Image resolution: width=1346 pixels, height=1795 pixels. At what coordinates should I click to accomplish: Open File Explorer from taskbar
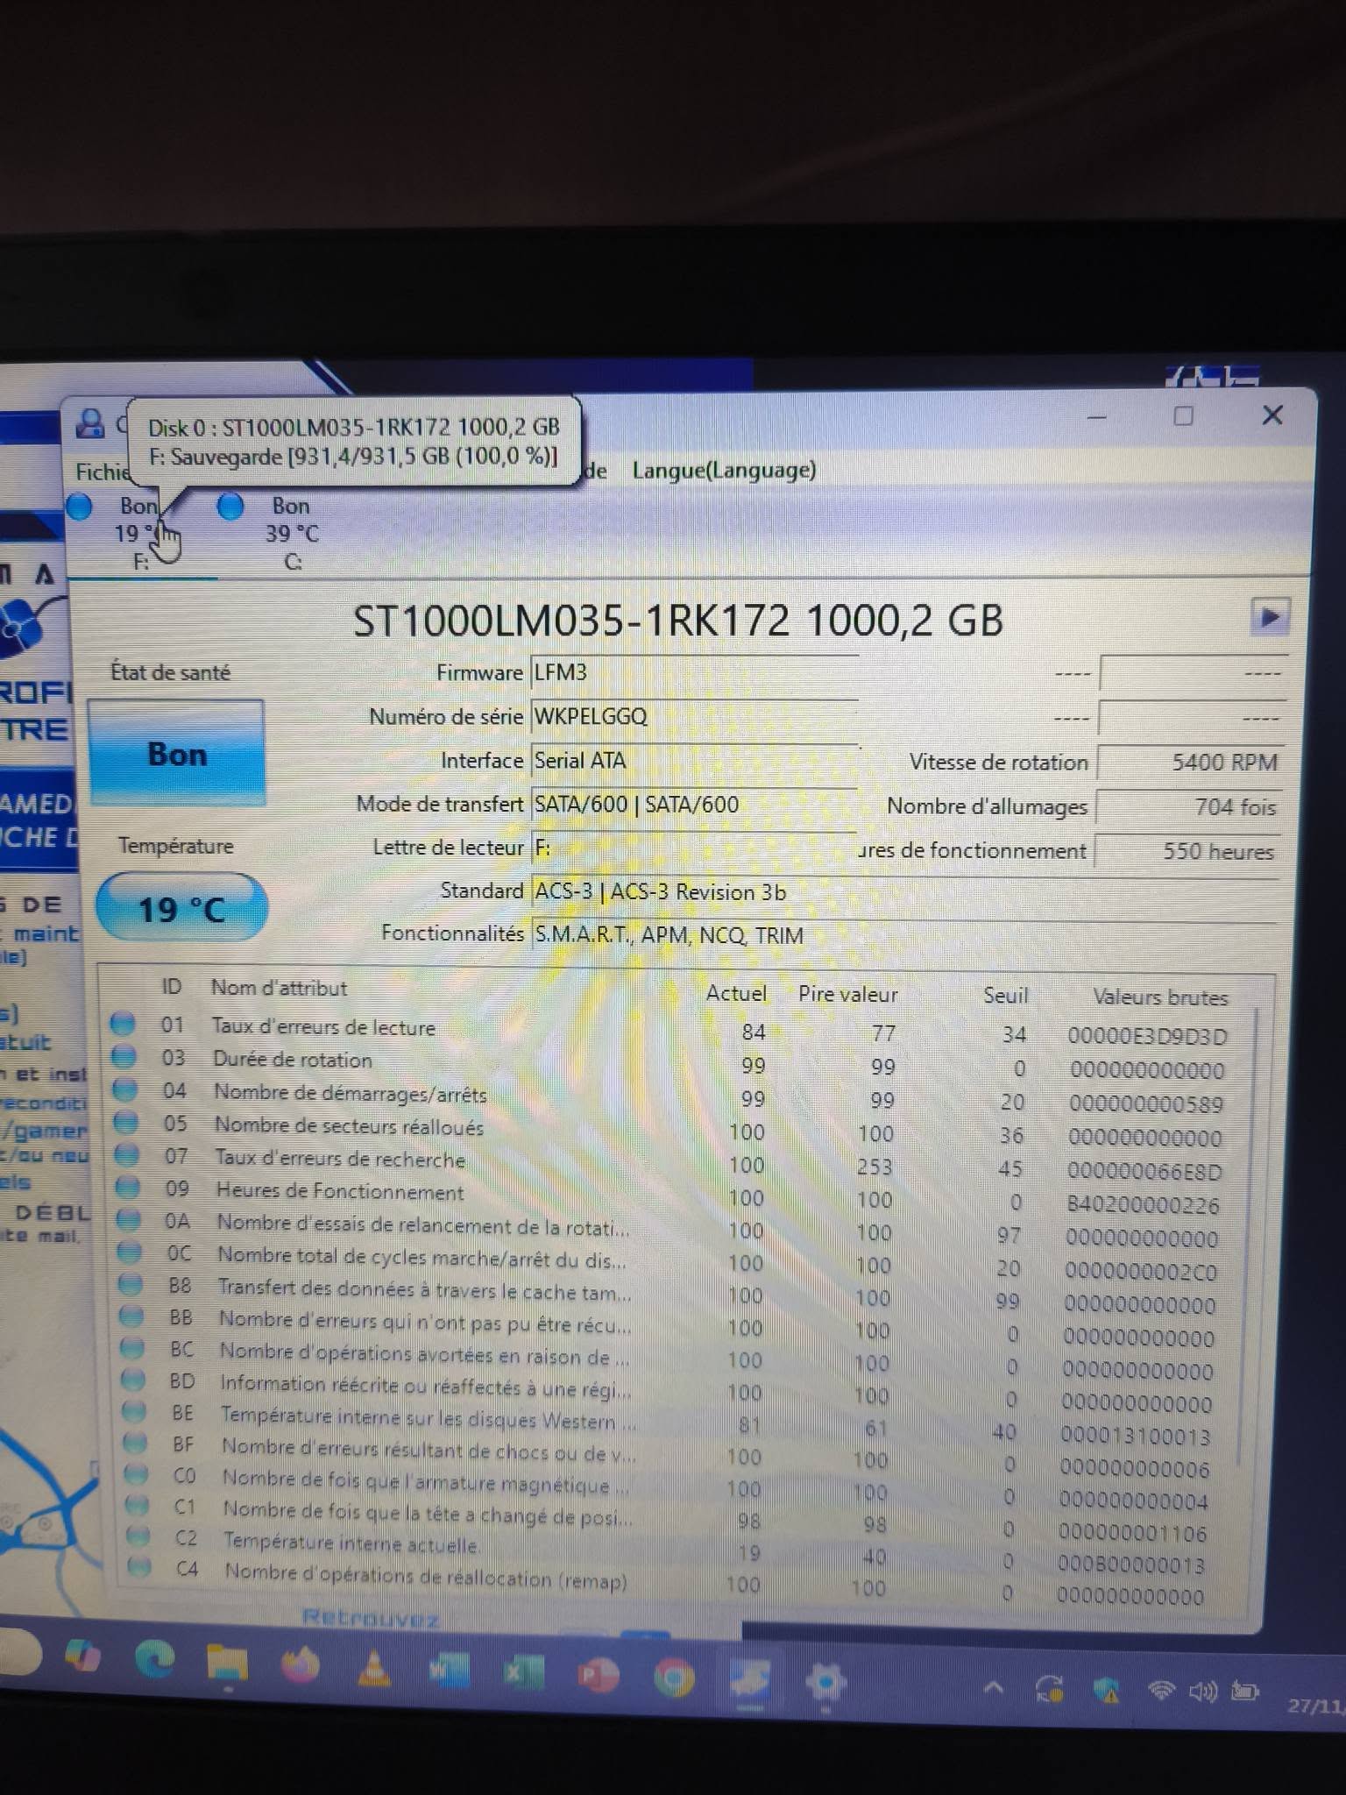(227, 1663)
